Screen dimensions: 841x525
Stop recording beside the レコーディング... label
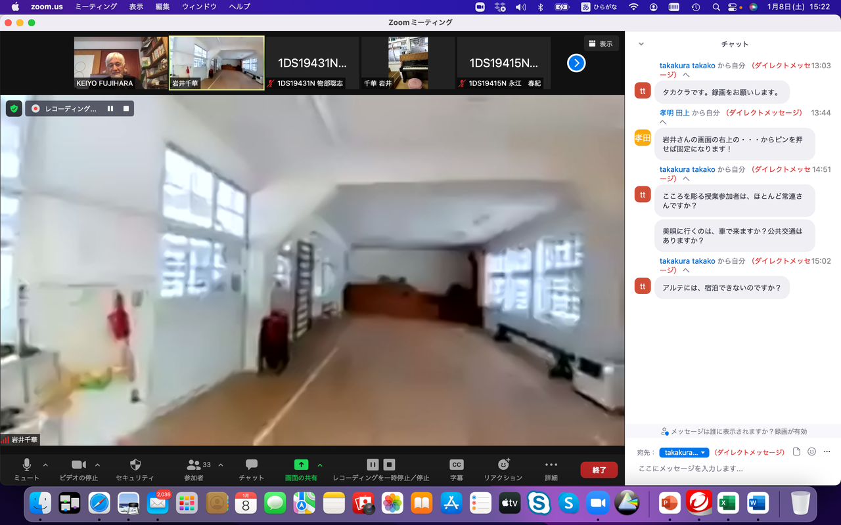click(126, 108)
